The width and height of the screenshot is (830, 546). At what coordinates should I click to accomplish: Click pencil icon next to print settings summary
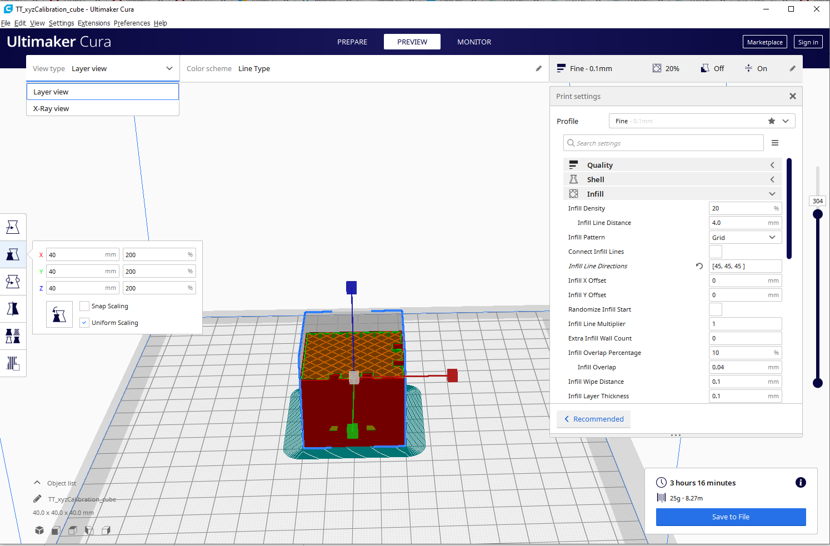point(792,68)
